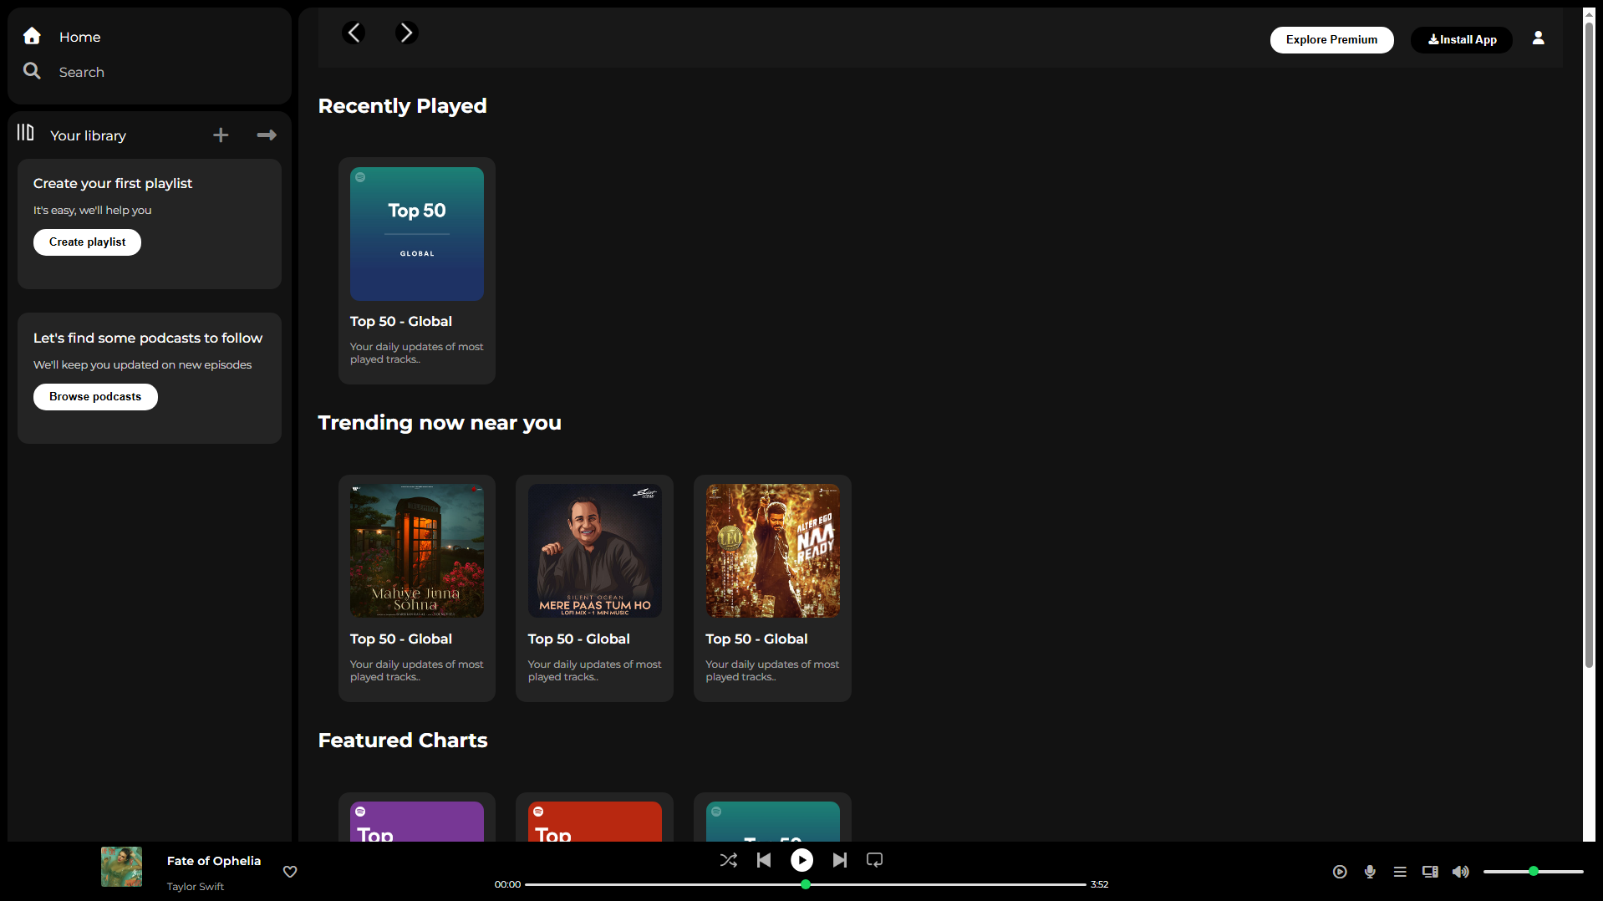Show lyrics with microphone icon
The width and height of the screenshot is (1603, 901).
coord(1370,872)
